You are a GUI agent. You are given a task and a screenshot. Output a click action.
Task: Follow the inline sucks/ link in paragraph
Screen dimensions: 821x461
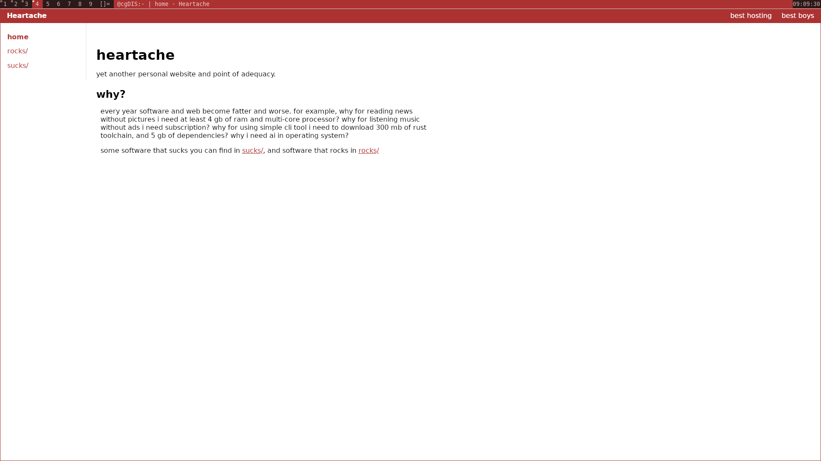tap(252, 151)
